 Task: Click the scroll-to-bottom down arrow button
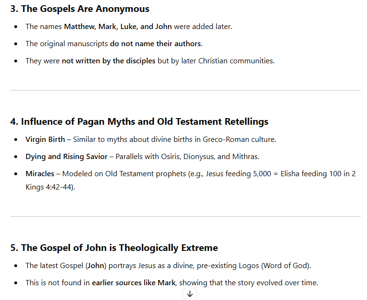click(x=190, y=294)
